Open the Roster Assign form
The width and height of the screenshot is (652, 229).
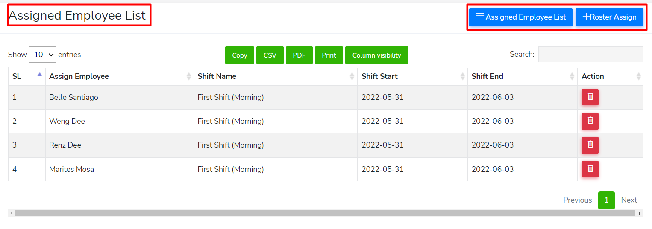point(609,17)
